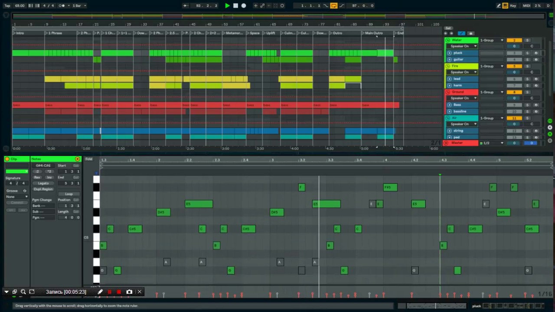
Task: Toggle the clip Loop button
Action: [69, 194]
